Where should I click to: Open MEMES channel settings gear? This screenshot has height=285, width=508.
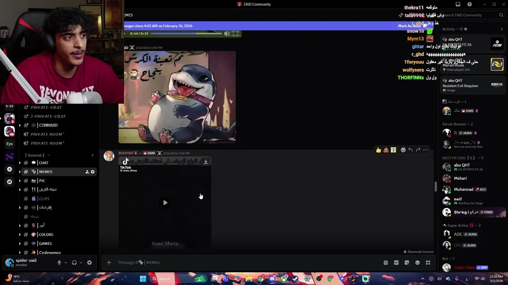(92, 172)
